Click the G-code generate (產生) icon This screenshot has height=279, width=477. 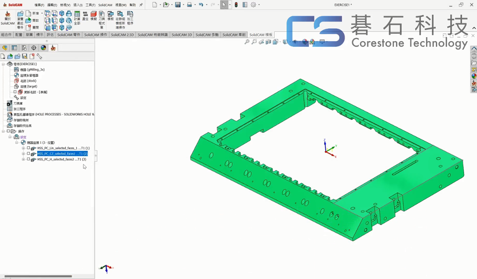click(x=85, y=16)
